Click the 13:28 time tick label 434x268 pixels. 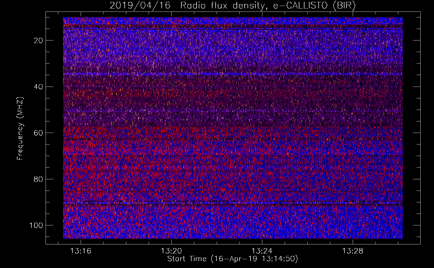coord(353,251)
